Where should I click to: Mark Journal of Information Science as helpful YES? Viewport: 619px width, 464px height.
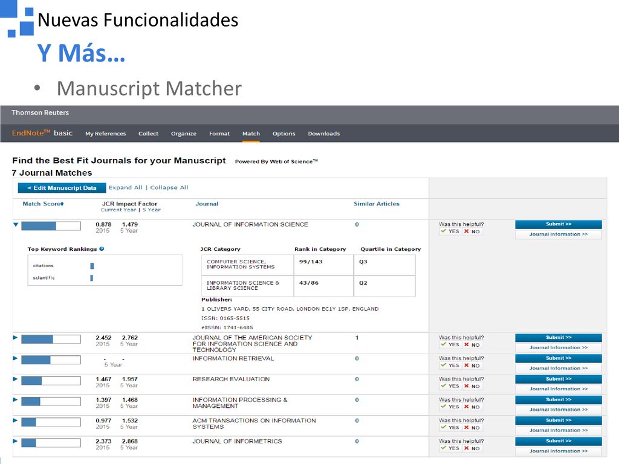(450, 231)
